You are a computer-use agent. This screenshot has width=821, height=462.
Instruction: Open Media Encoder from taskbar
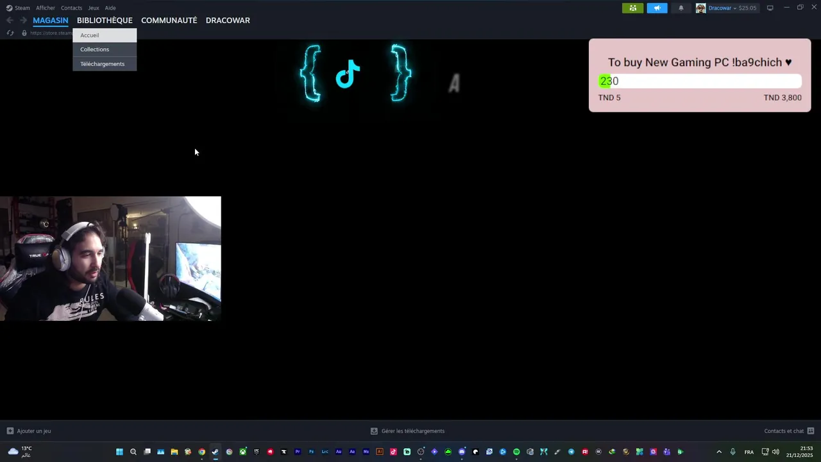366,452
